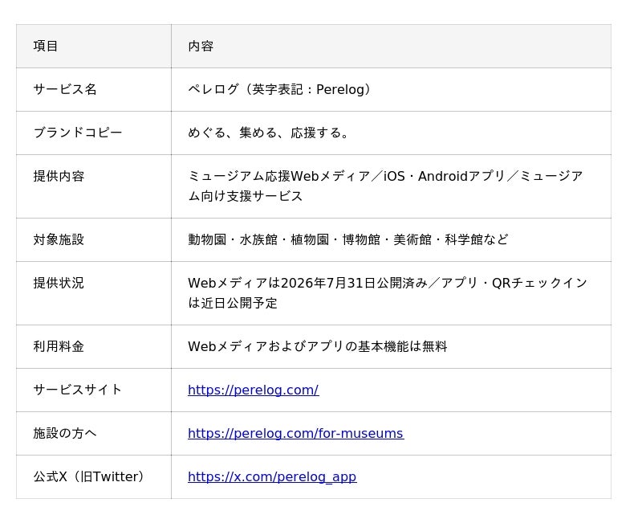Click the 'ブランドコピー' label cell

coord(94,133)
